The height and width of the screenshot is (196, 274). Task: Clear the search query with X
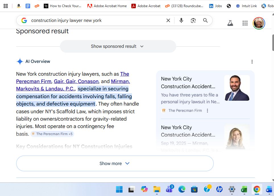168,20
